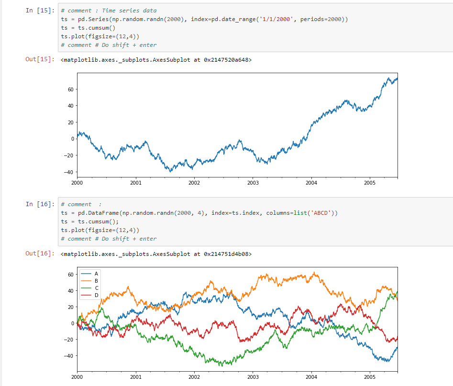
Task: Click the single time series plot image
Action: (231, 129)
